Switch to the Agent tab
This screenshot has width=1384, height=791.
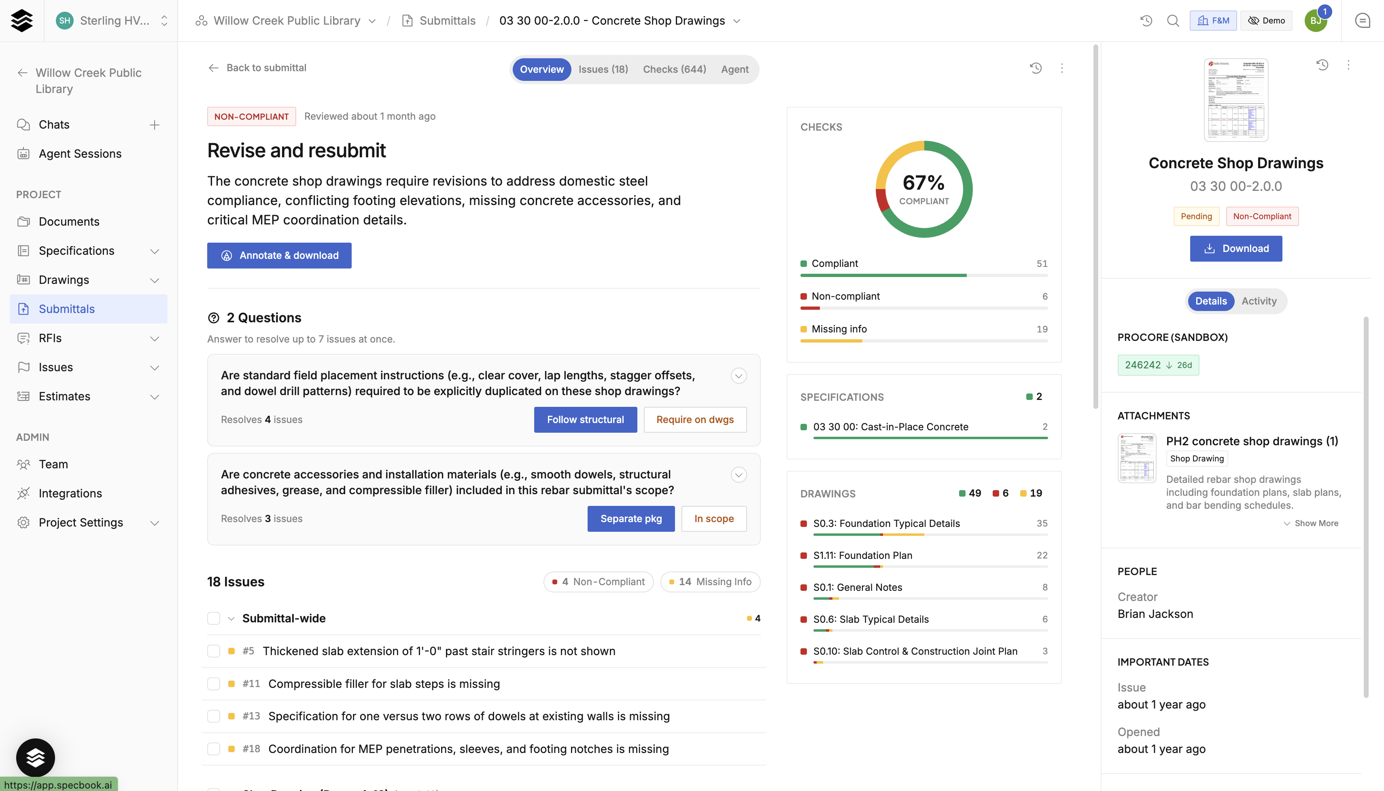coord(734,70)
